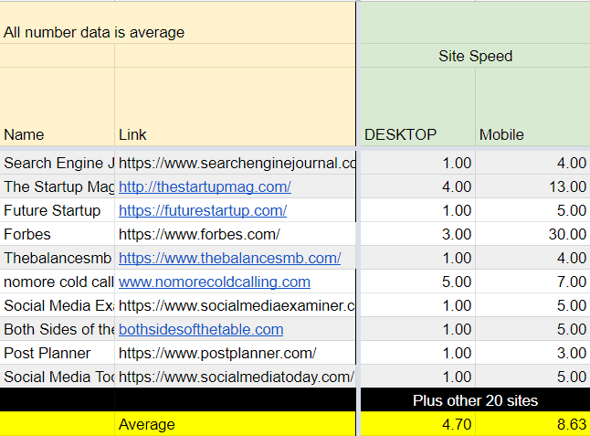Click the Name column header
Image resolution: width=590 pixels, height=436 pixels.
tap(58, 107)
